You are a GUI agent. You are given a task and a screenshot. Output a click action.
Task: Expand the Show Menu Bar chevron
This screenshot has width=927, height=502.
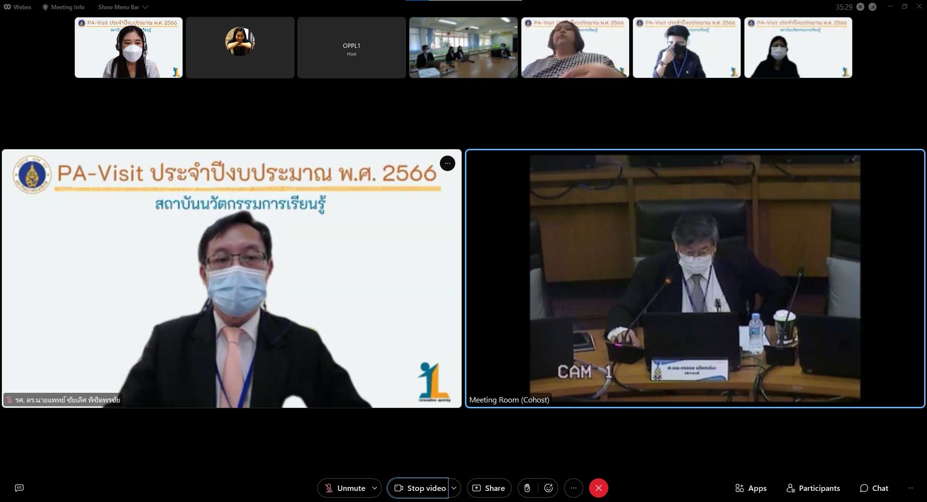[145, 7]
